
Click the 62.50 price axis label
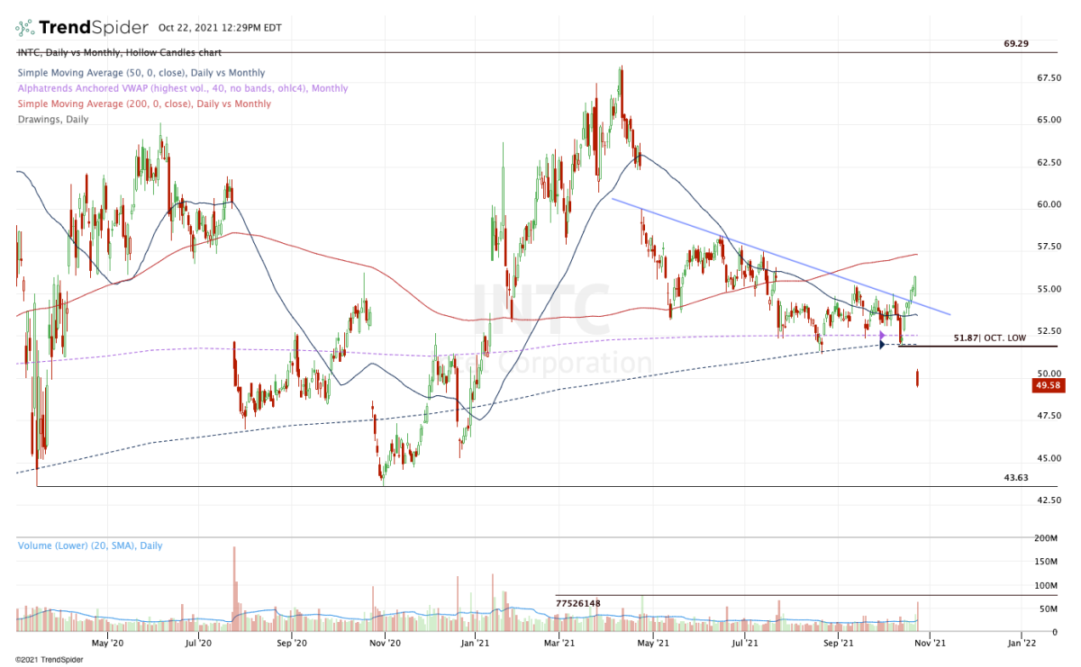(x=1050, y=163)
